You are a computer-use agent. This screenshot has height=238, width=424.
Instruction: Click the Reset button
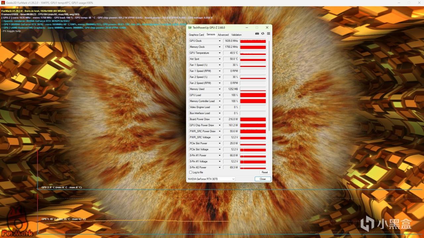tap(265, 172)
